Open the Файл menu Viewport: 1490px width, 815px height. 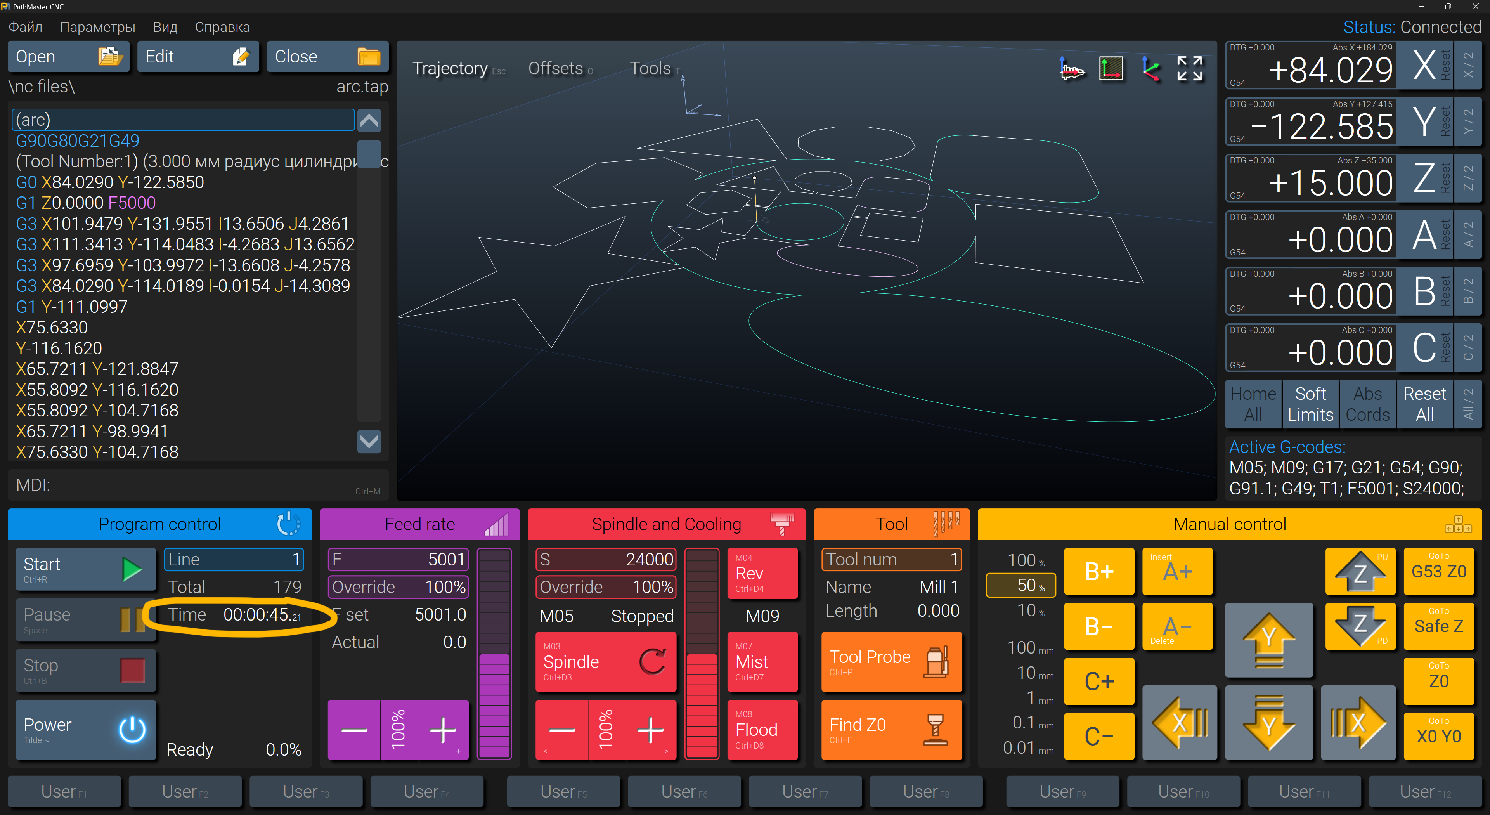(x=26, y=27)
